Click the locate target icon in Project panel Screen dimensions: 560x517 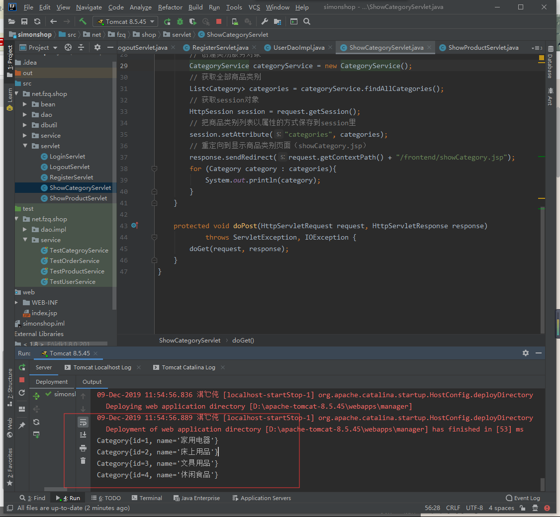pos(68,48)
